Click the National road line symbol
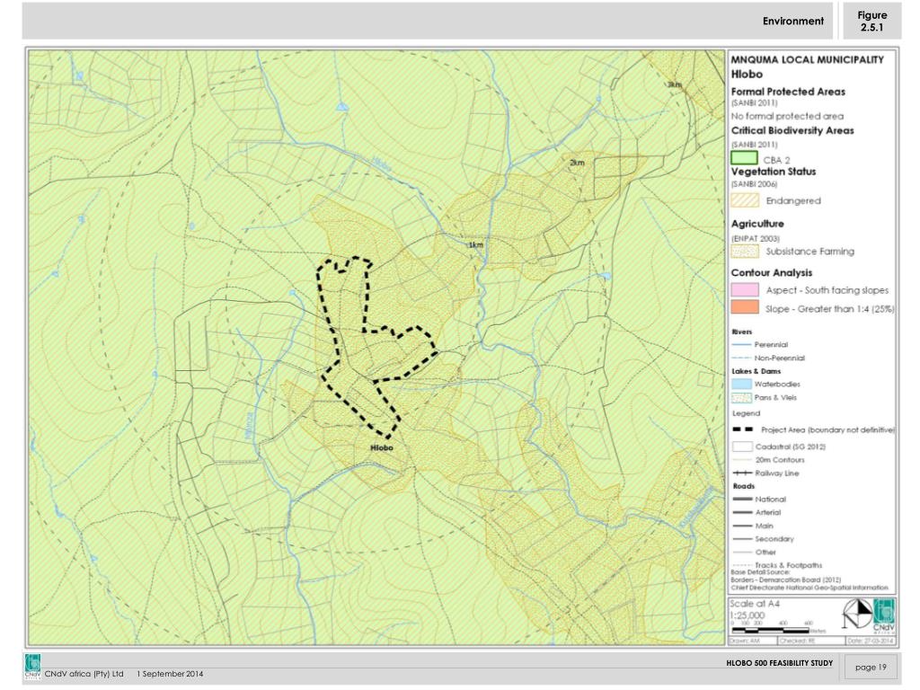Viewport: 920px width, 690px height. coord(742,500)
